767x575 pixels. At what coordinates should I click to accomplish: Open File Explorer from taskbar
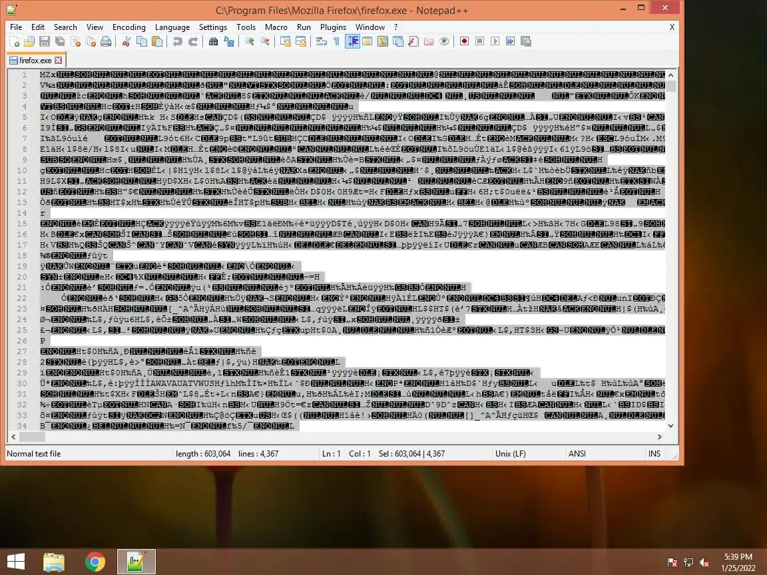pos(54,561)
